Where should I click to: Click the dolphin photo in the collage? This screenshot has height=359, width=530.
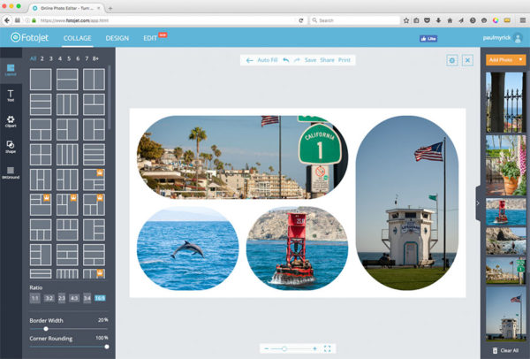point(187,248)
